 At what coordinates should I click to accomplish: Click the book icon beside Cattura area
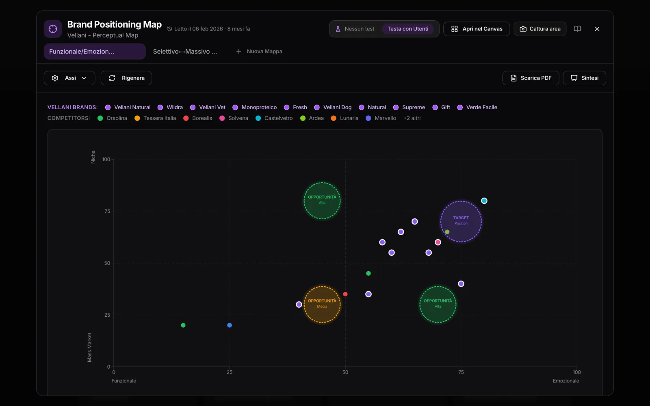pyautogui.click(x=577, y=29)
